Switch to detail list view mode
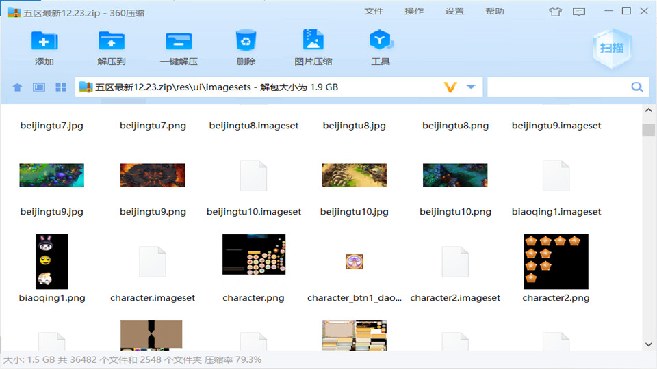657x369 pixels. 39,87
